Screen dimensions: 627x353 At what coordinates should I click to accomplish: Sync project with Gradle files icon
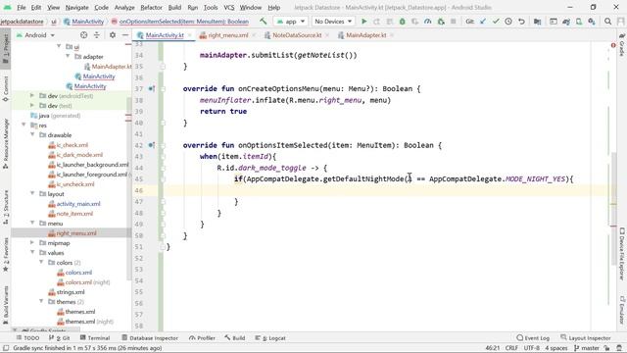point(566,22)
